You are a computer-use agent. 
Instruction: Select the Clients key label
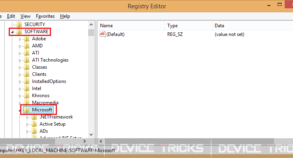point(39,74)
